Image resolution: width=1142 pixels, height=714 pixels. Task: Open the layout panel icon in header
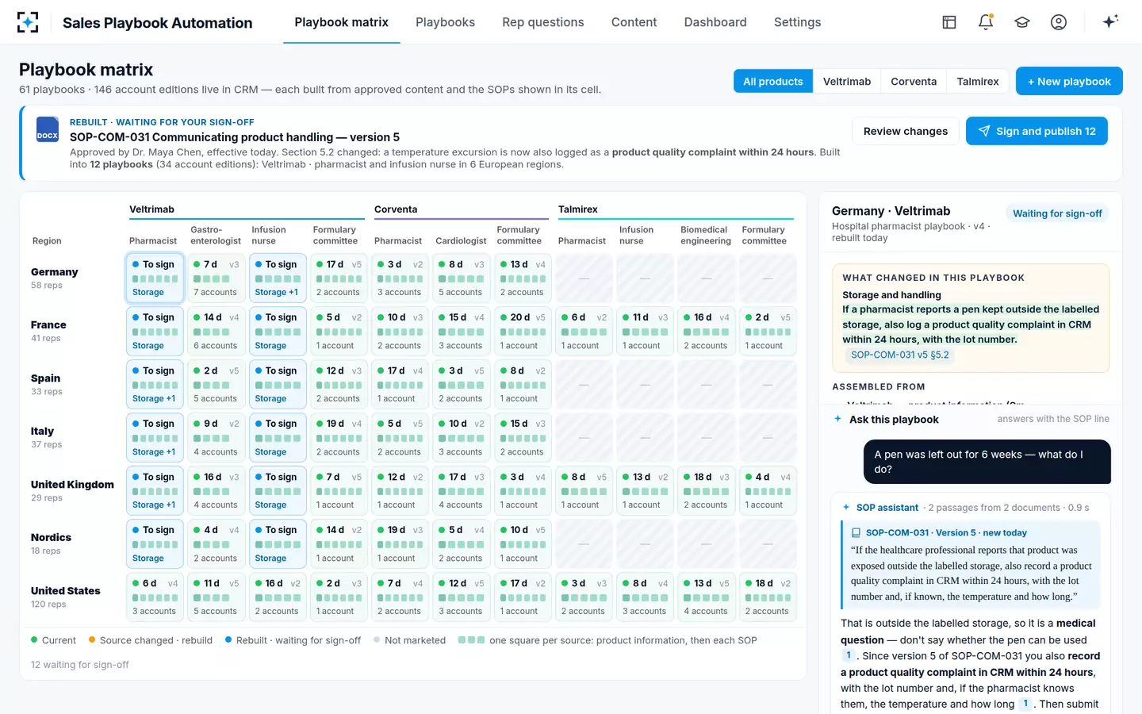point(949,22)
